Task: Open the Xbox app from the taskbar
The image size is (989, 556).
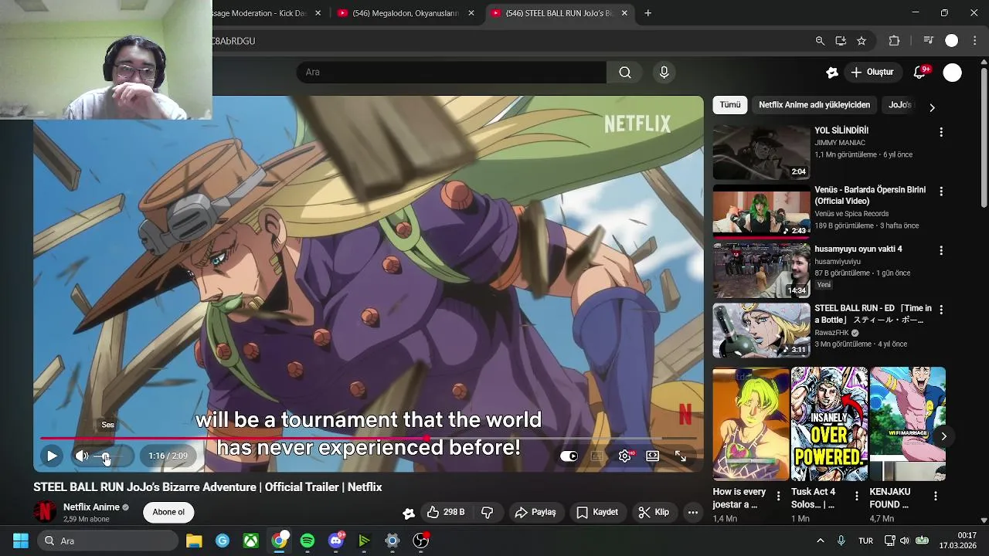Action: 251,541
